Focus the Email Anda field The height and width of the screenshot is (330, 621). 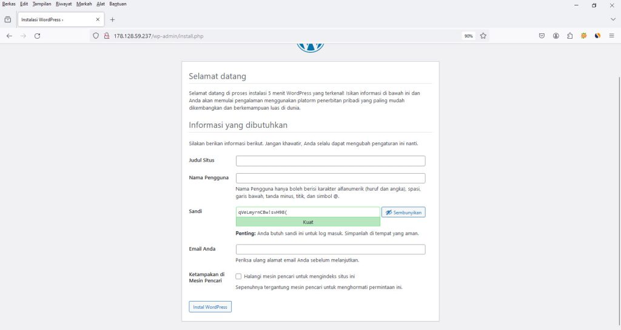pos(331,249)
